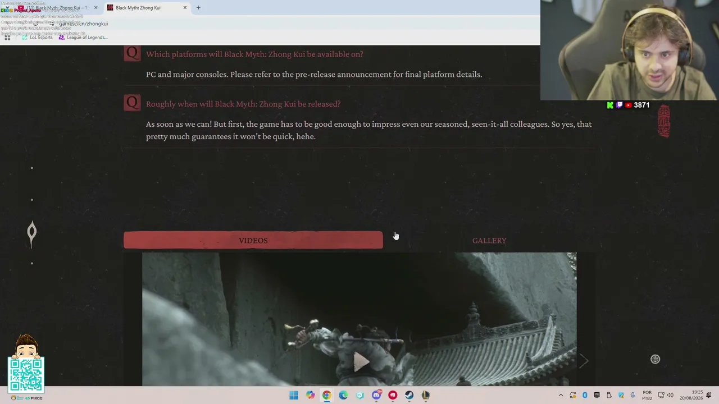
Task: Select the active Black Myth: Zhong Kui tab
Action: tap(147, 8)
